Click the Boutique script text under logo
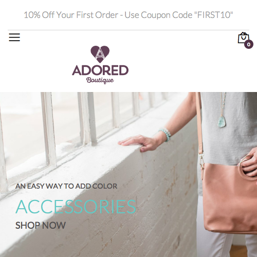 click(100, 80)
